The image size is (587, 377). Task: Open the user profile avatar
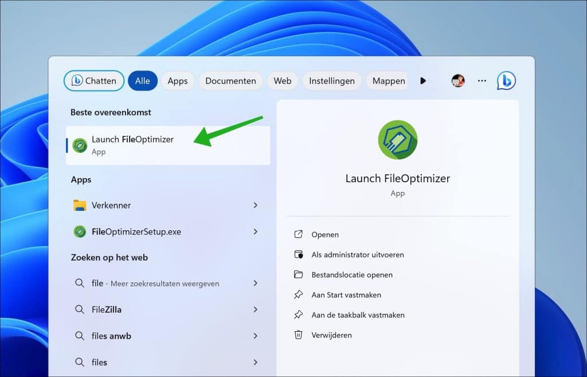[x=458, y=81]
